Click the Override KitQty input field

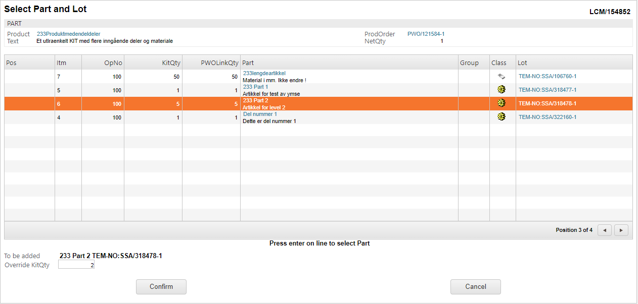point(76,265)
